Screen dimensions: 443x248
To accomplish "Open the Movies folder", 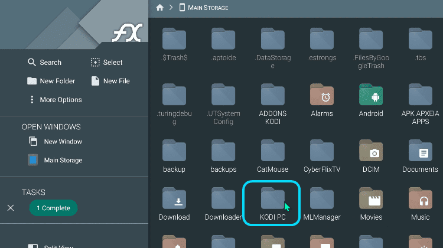I will (371, 204).
